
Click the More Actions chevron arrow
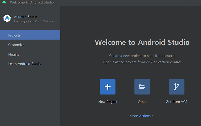(153, 115)
